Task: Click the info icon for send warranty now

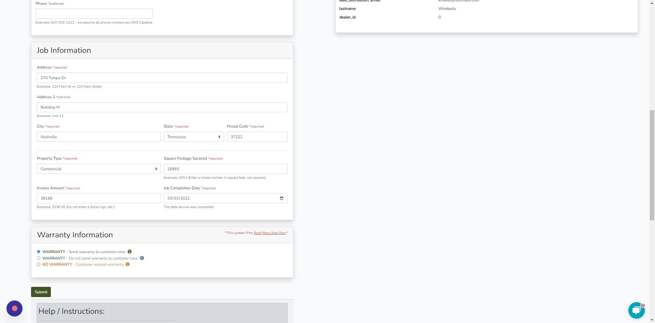Action: coord(130,252)
